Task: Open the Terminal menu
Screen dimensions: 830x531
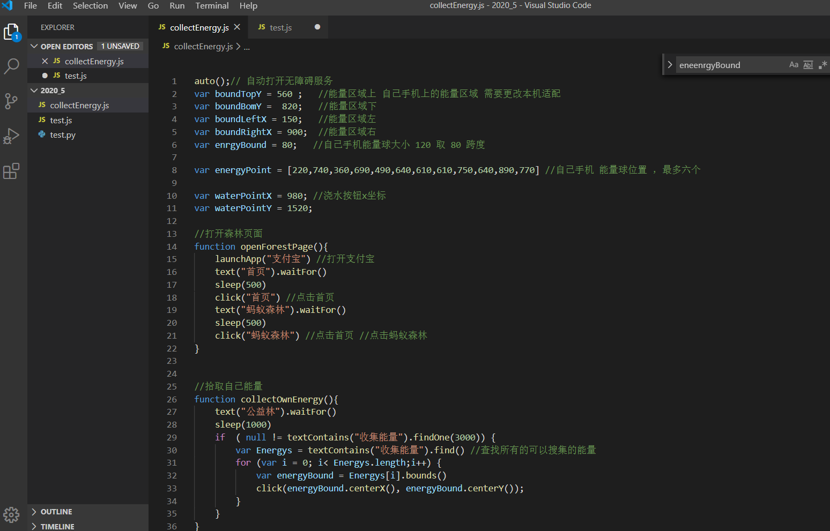Action: click(x=212, y=5)
